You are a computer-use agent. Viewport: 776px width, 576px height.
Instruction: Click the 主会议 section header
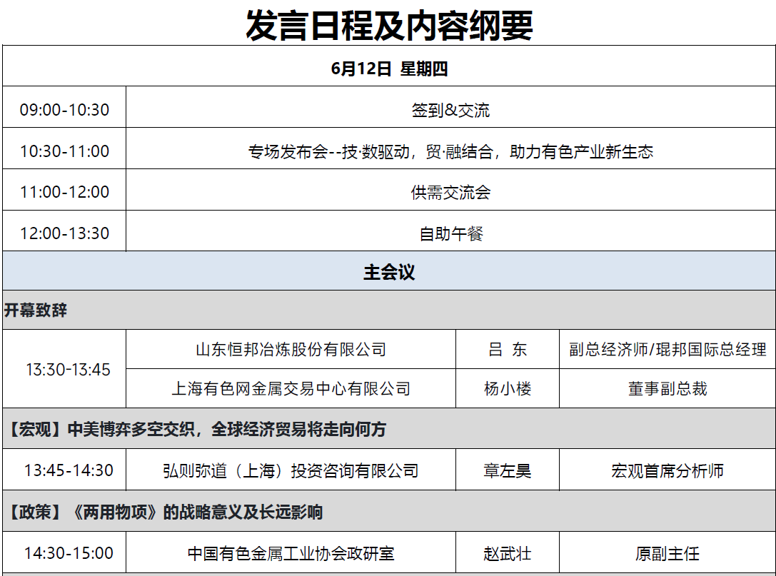pos(389,272)
